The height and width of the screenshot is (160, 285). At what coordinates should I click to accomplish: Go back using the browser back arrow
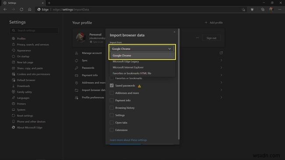click(x=5, y=10)
